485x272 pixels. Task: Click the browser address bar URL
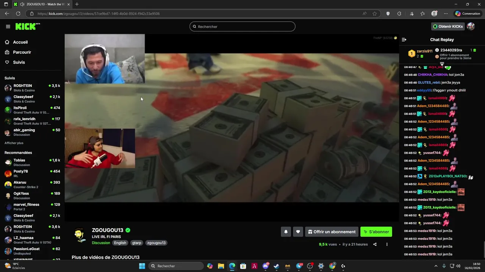tap(99, 14)
